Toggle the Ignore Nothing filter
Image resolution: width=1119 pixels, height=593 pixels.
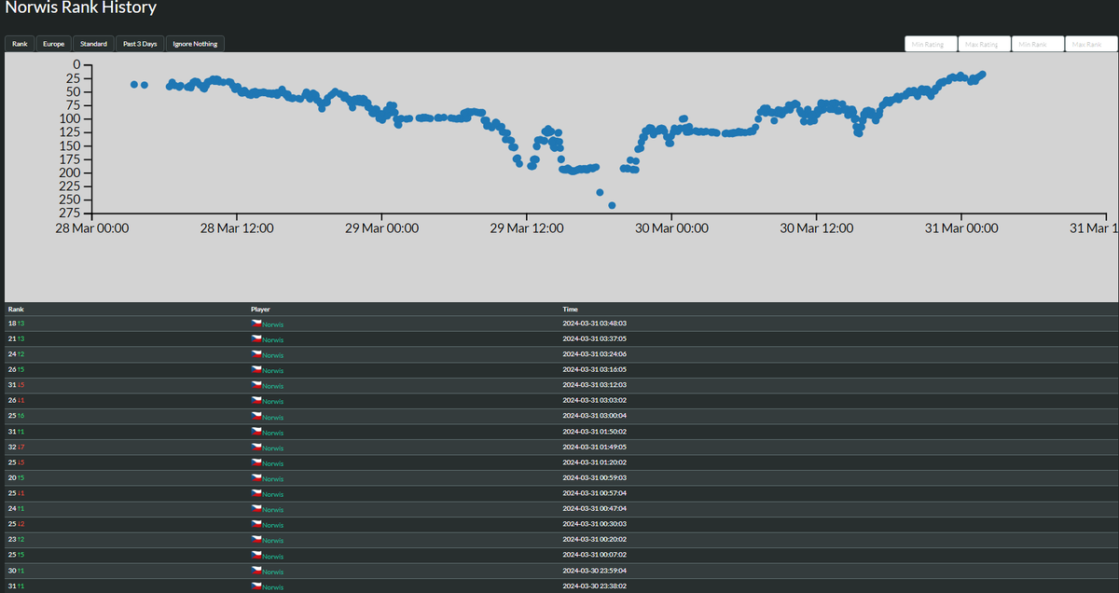(195, 43)
